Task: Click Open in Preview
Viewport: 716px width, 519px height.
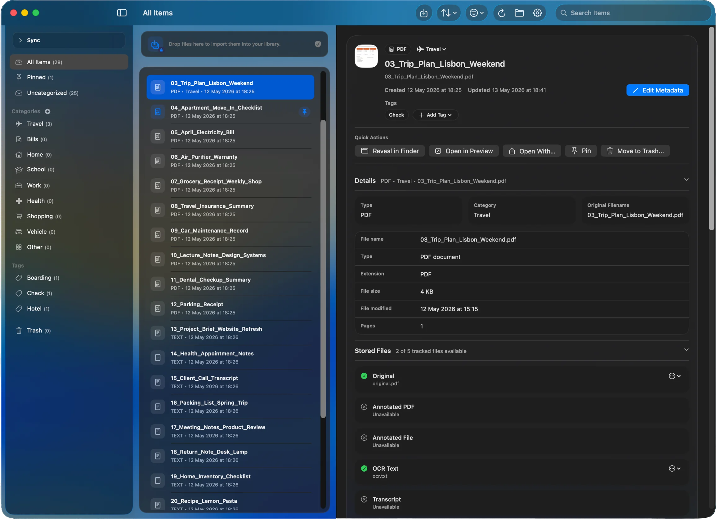Action: [x=463, y=151]
